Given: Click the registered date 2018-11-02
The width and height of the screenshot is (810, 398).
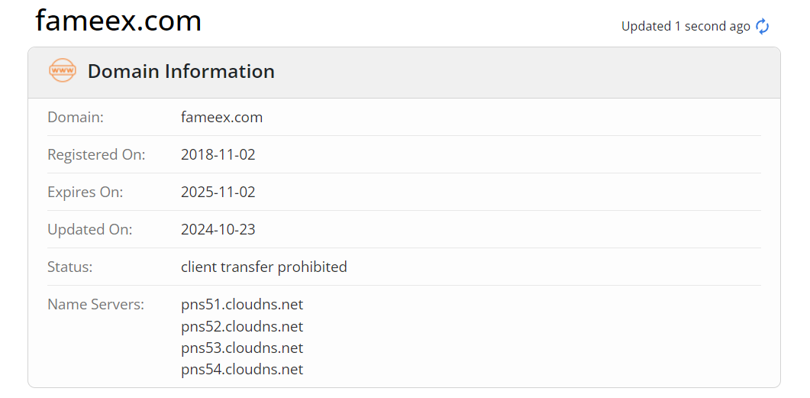Looking at the screenshot, I should pos(218,155).
